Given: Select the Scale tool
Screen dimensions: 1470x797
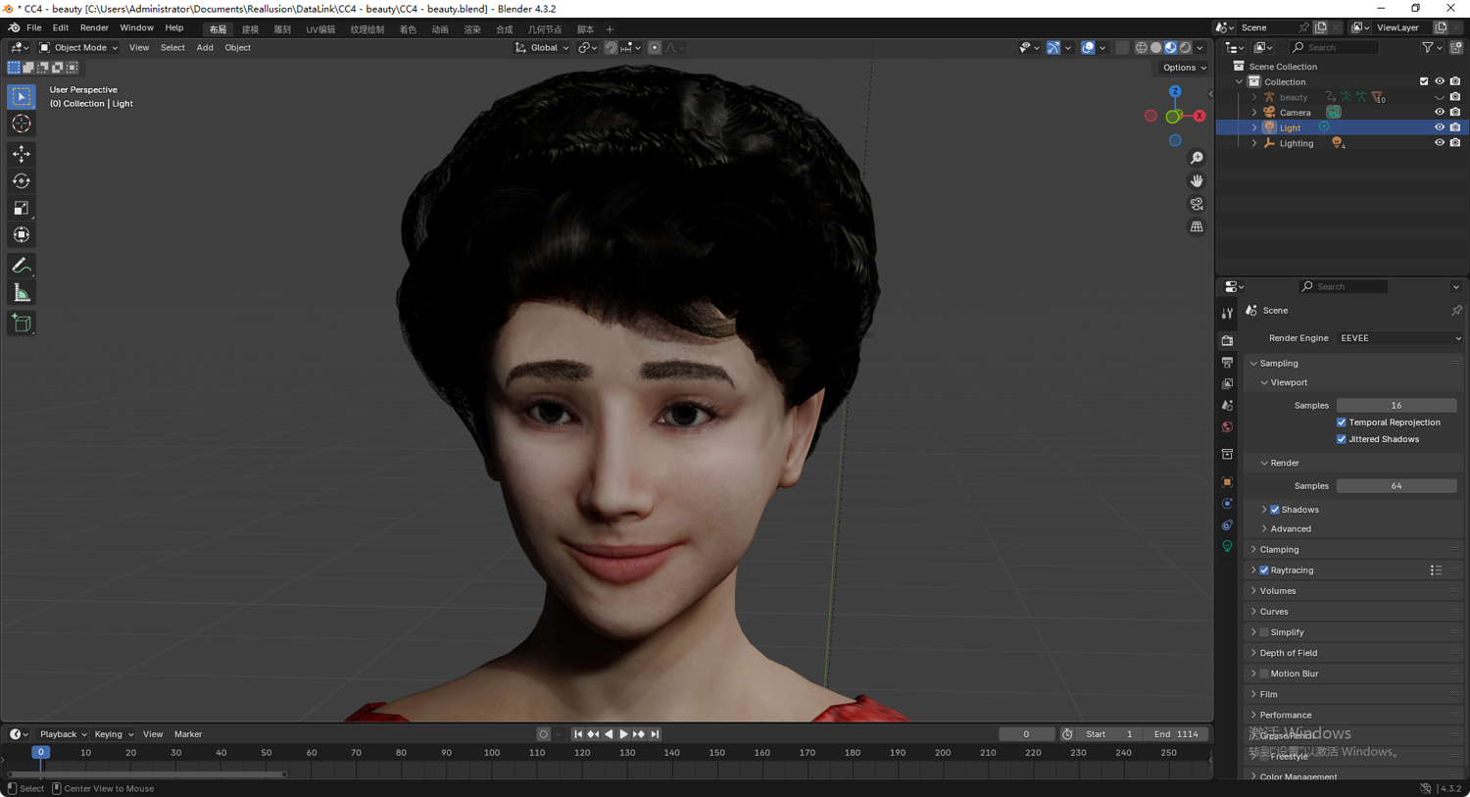Looking at the screenshot, I should pos(22,208).
